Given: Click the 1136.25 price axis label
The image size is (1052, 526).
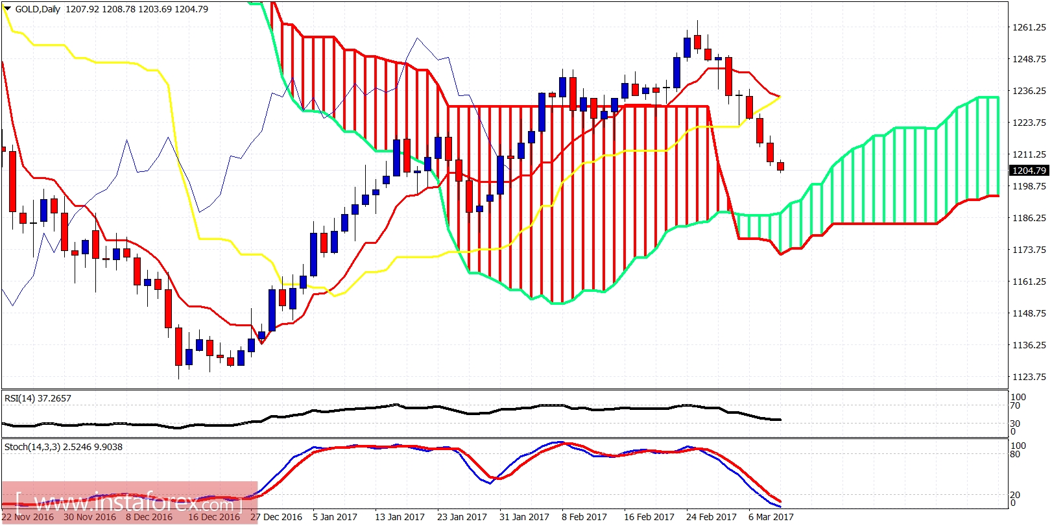Looking at the screenshot, I should (1029, 345).
